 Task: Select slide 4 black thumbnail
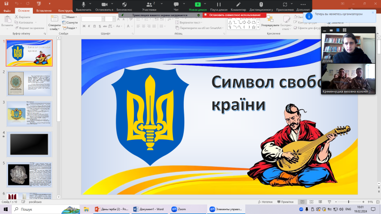point(29,144)
